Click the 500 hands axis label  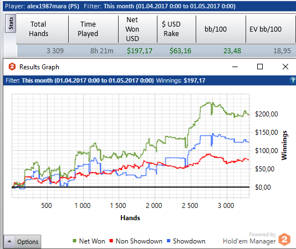(x=47, y=206)
